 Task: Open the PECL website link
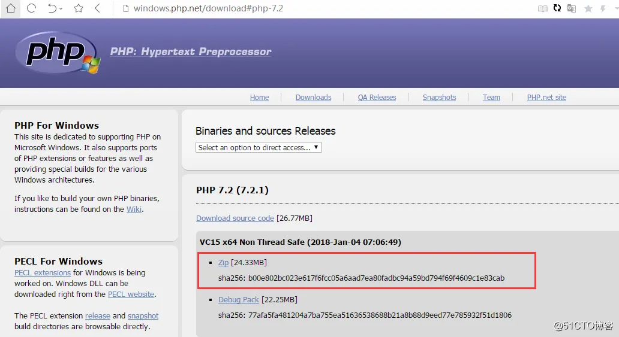tap(131, 295)
